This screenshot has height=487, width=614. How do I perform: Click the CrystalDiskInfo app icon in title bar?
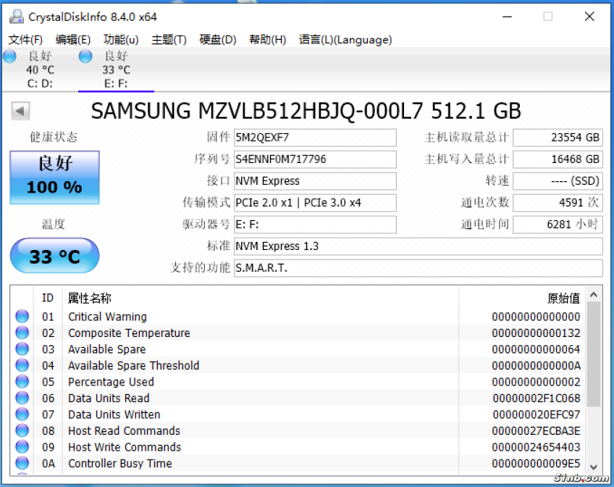(x=16, y=16)
